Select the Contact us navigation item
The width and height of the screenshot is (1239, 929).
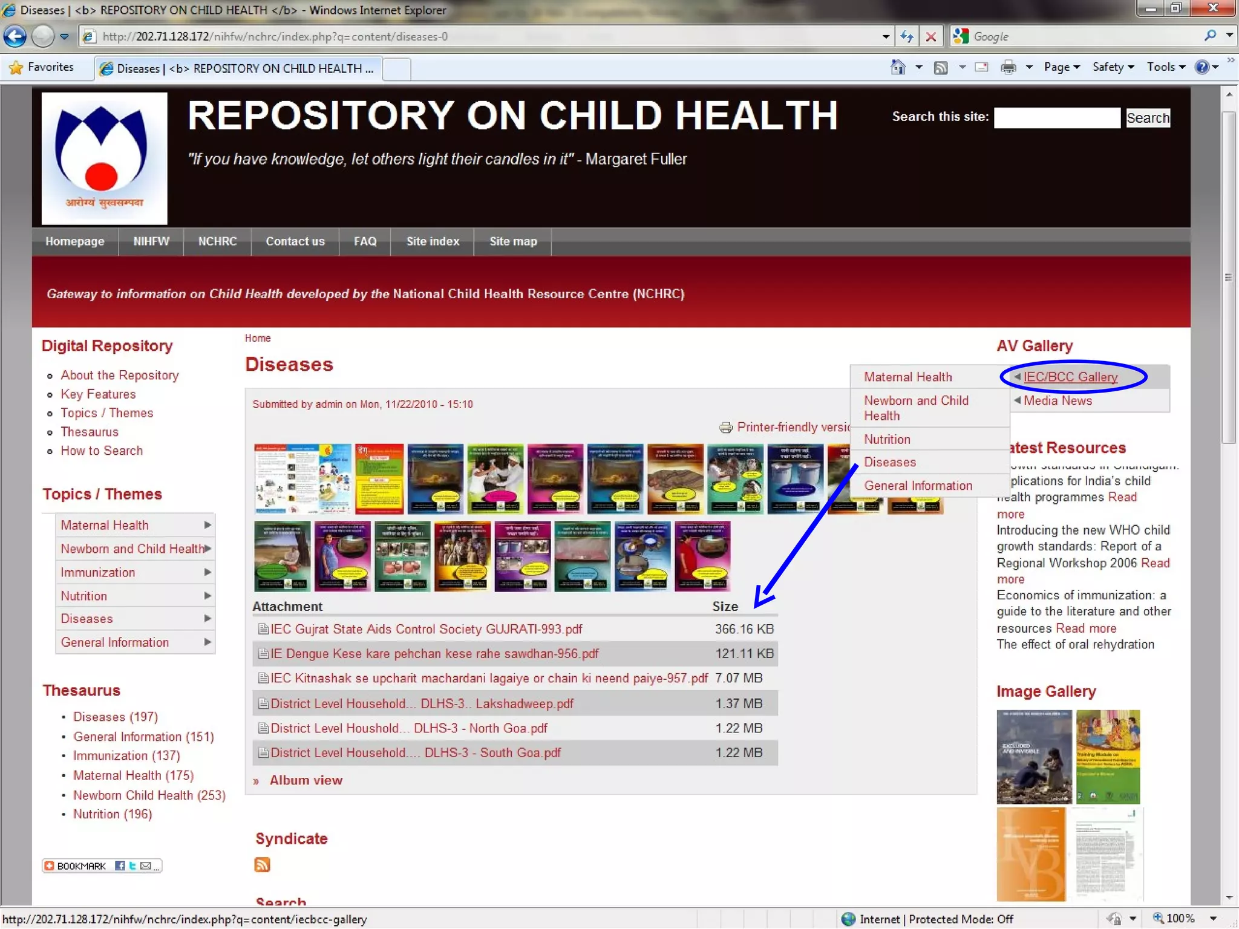click(295, 241)
